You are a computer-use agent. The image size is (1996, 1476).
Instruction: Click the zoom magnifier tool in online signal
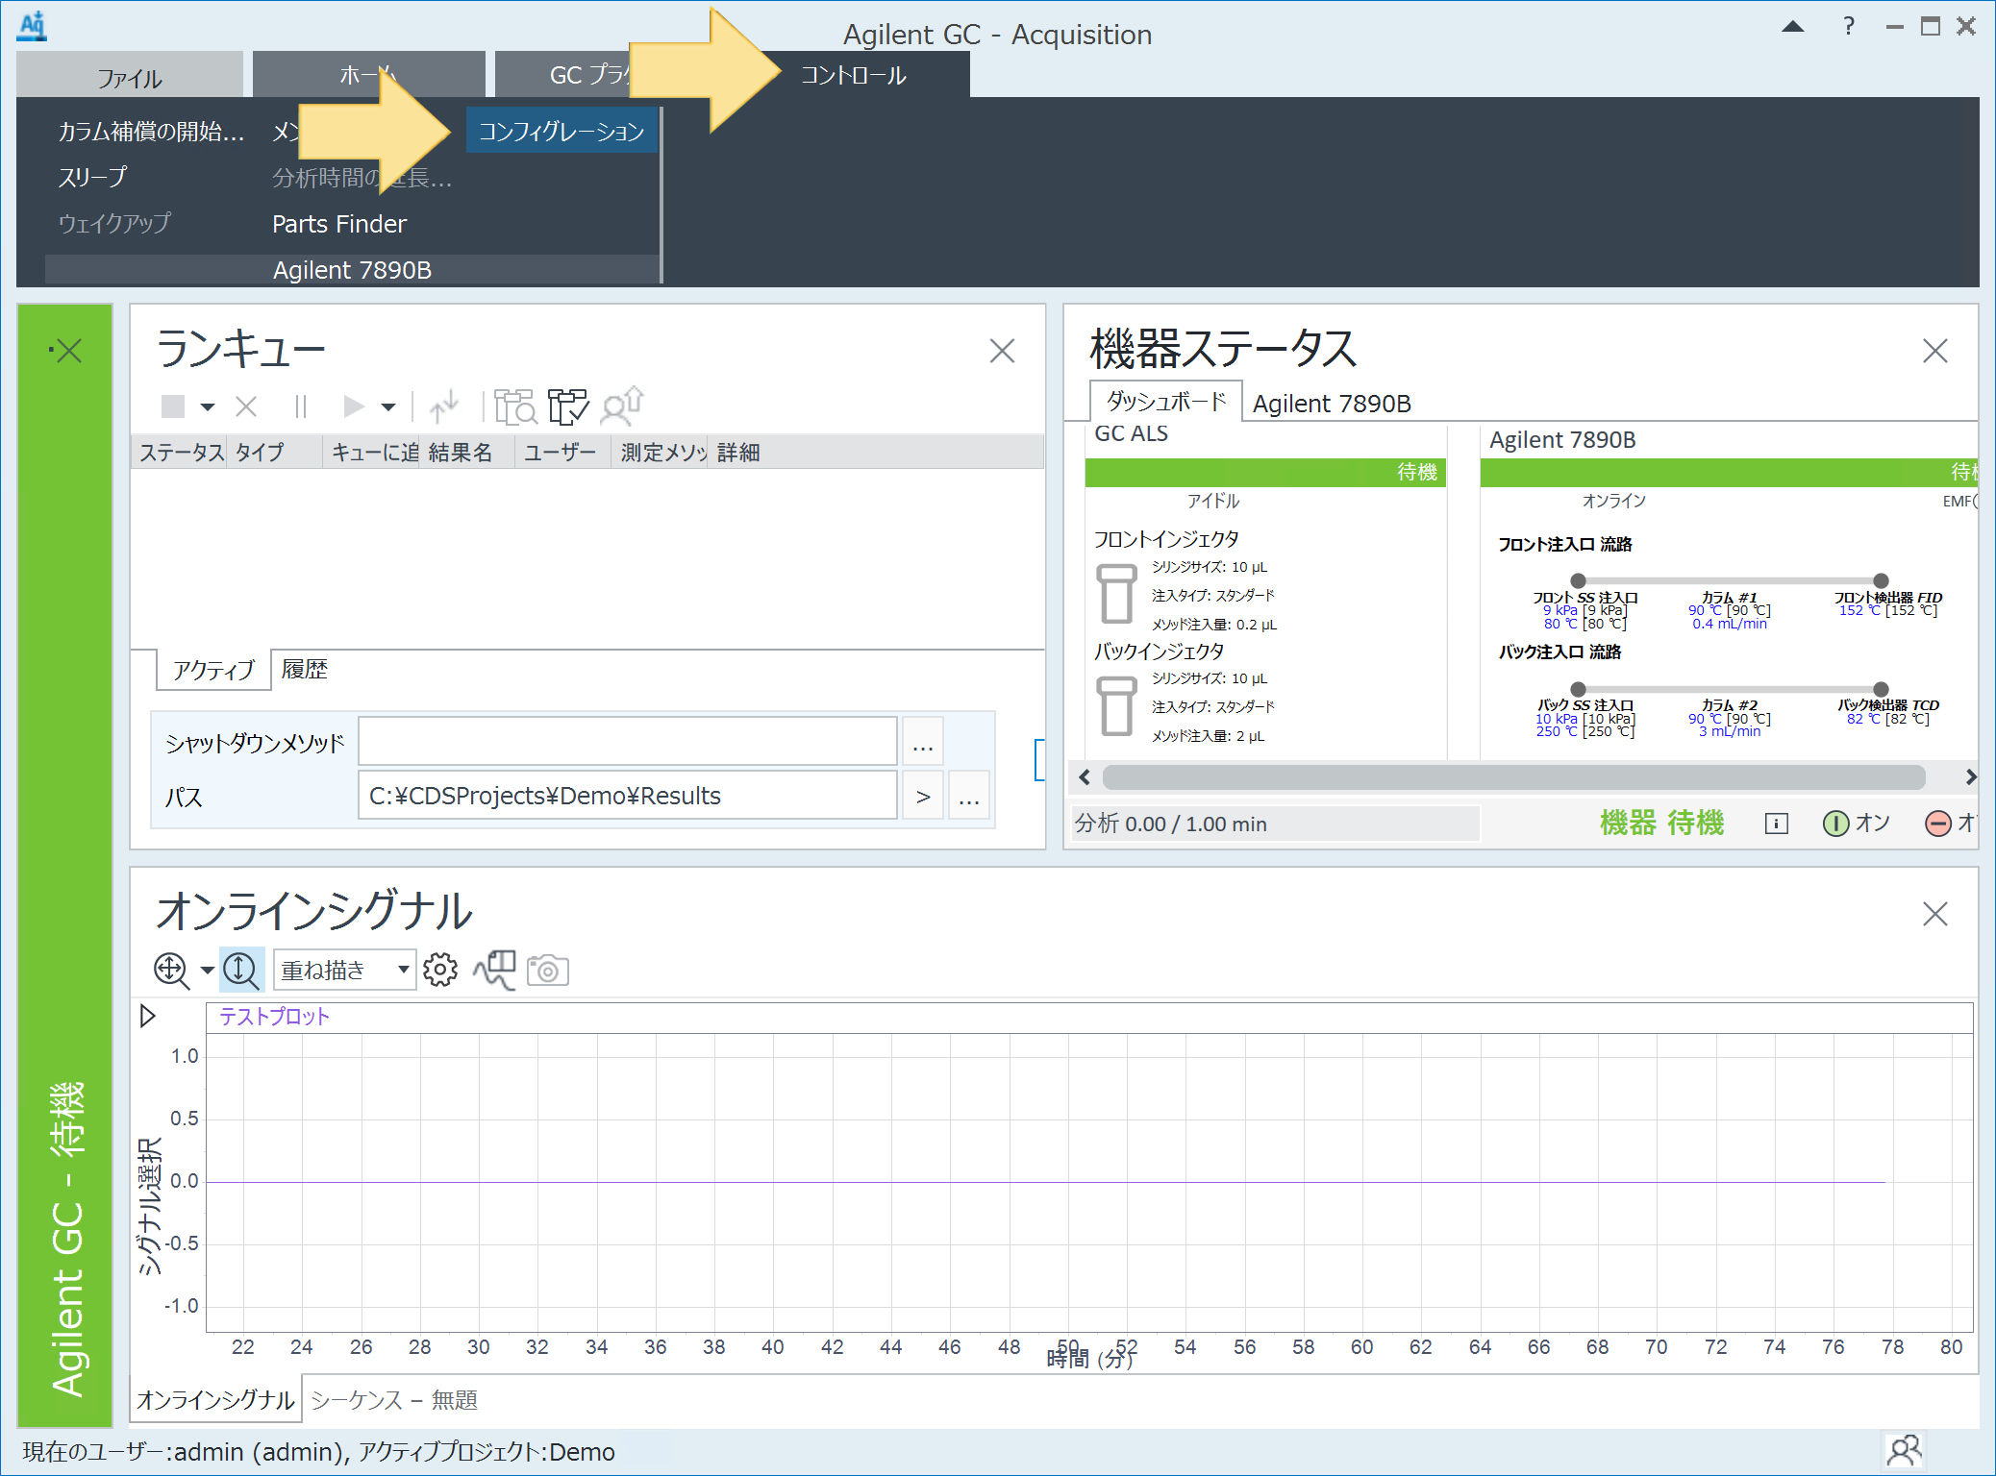[x=171, y=970]
